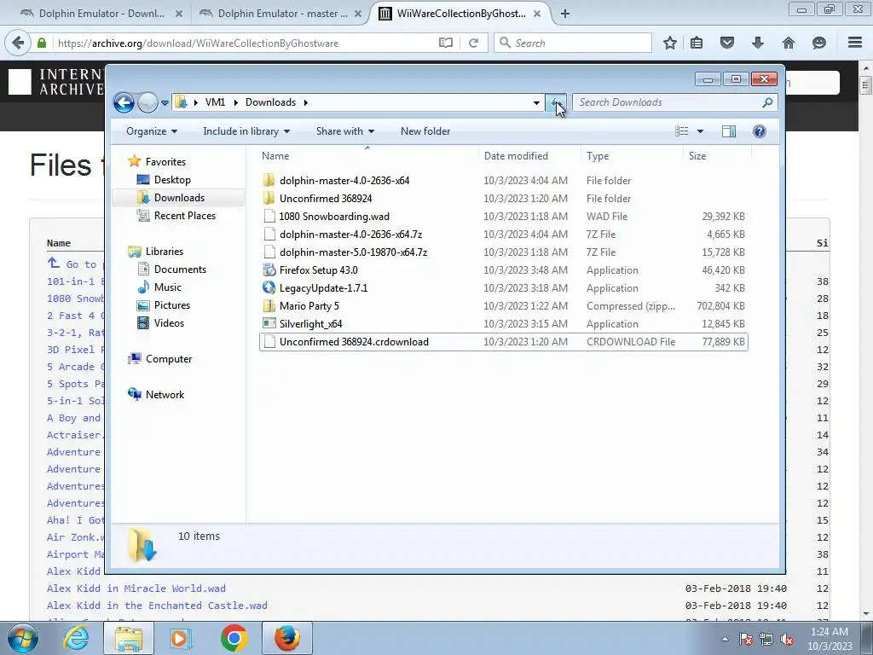Switch to Dolphin Emulator - Download tab
873x655 pixels.
[101, 14]
